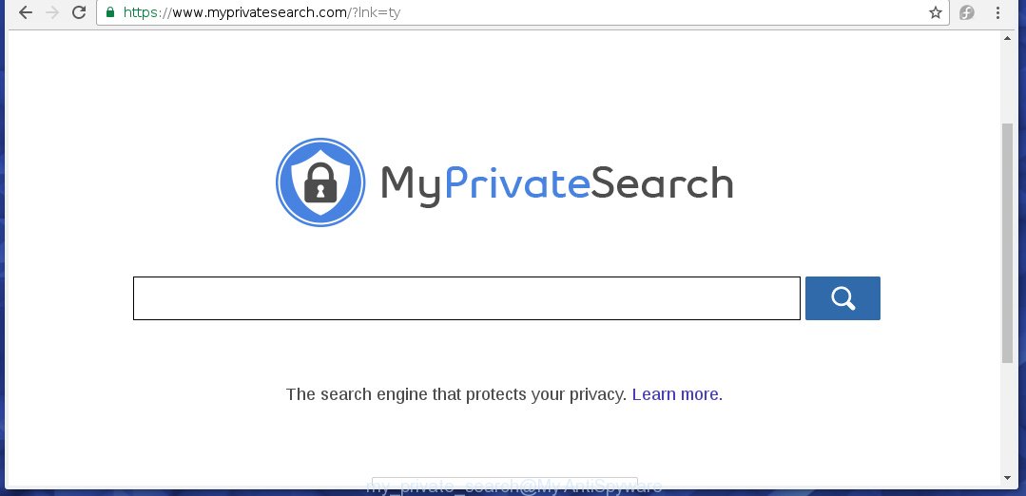This screenshot has height=496, width=1026.
Task: Click the shield padlock logo
Action: tap(320, 182)
